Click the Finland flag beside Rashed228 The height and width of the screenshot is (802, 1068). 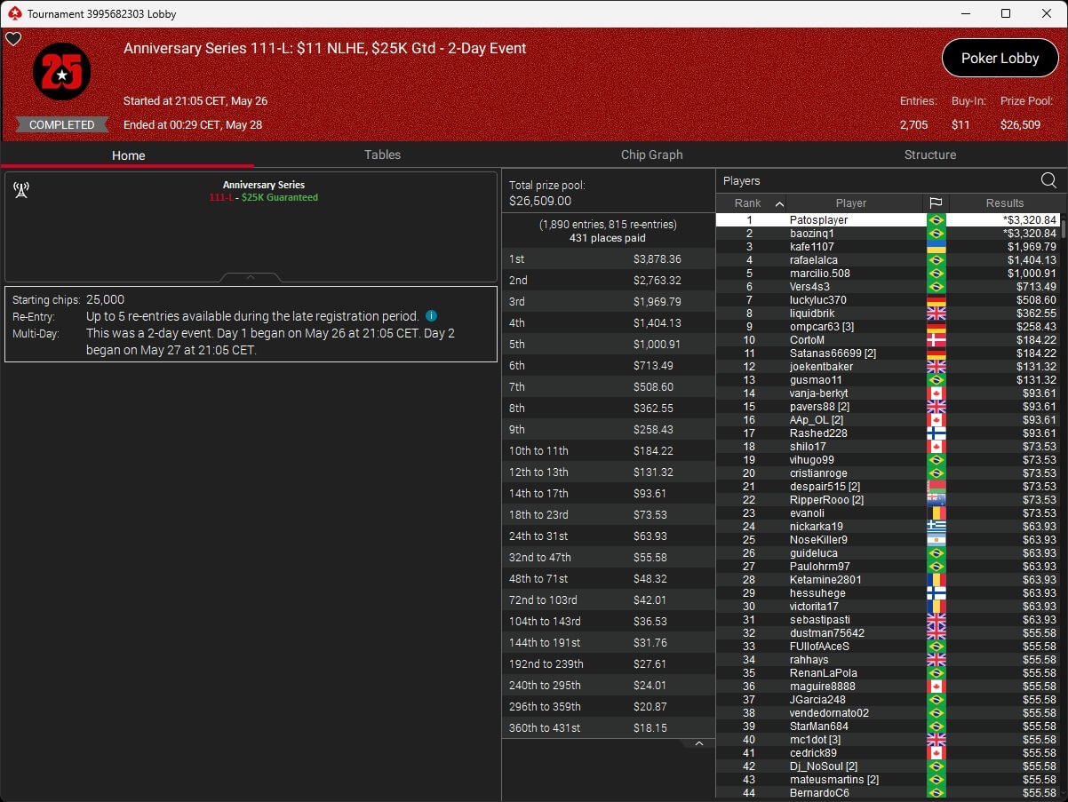coord(936,433)
